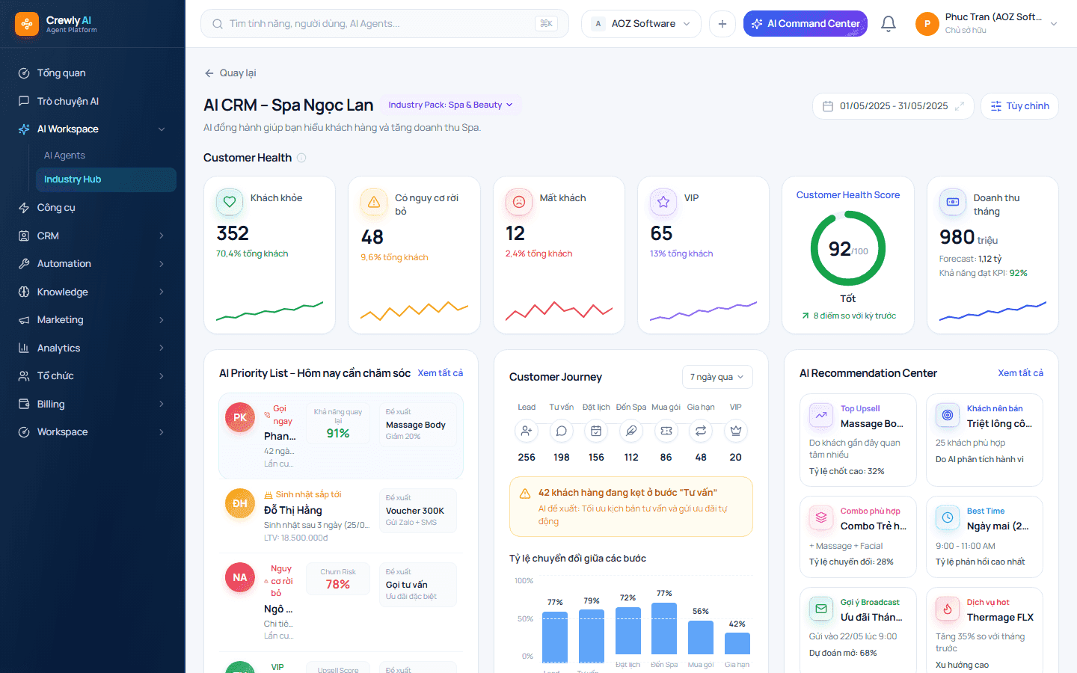Screen dimensions: 1077x673
Task: Click the Lead stage person icon
Action: tap(527, 431)
